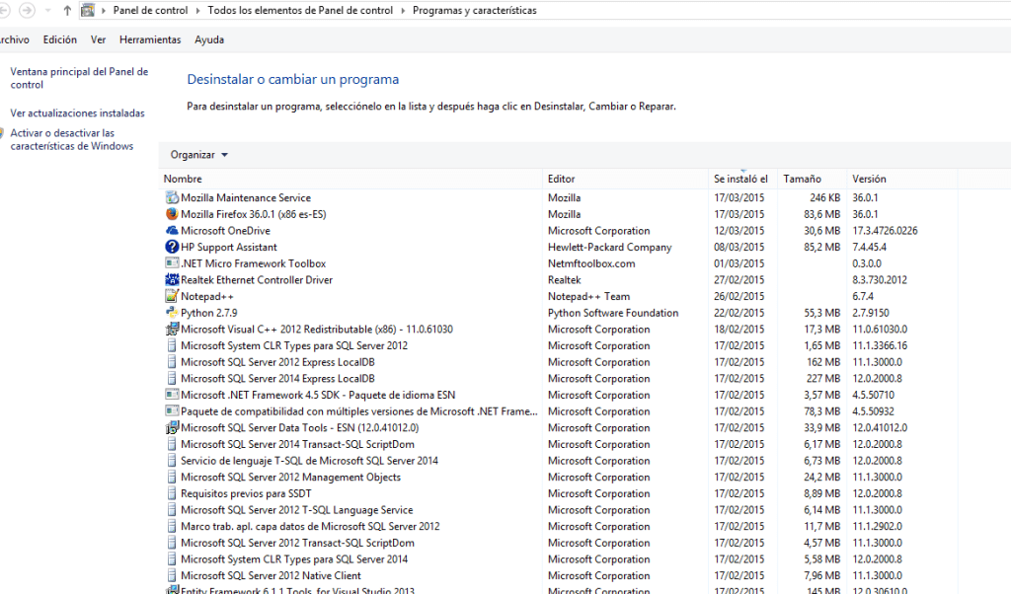Open the Archivo menu
This screenshot has width=1011, height=594.
tap(14, 39)
